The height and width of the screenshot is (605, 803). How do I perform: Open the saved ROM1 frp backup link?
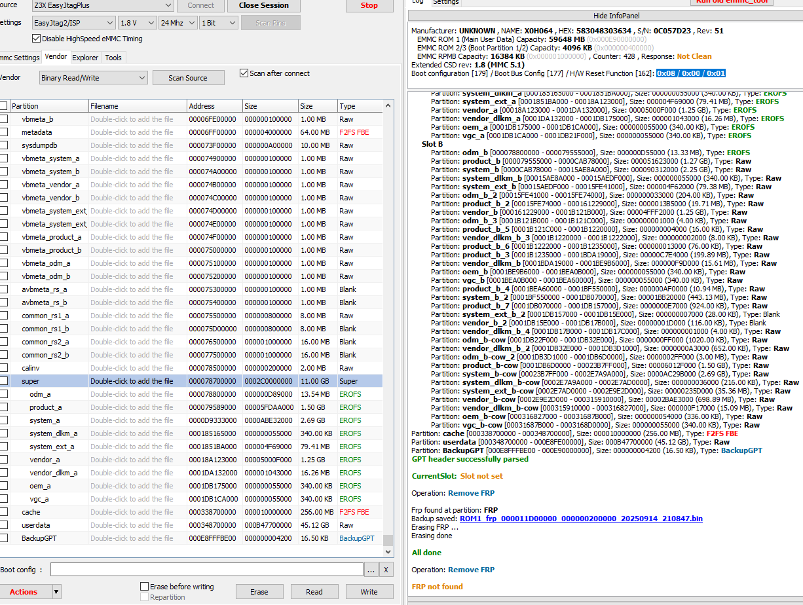click(581, 519)
